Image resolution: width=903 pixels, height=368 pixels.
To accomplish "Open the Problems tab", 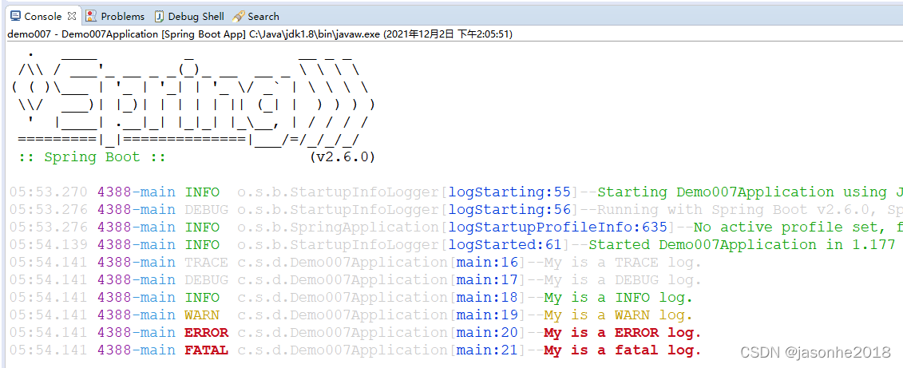I will click(x=115, y=16).
